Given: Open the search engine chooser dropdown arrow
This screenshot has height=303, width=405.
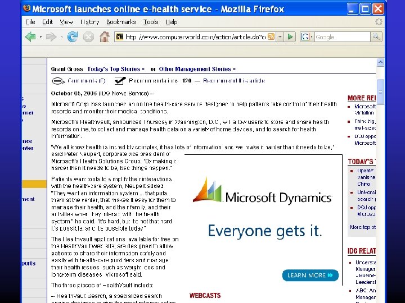Looking at the screenshot, I should (312, 37).
